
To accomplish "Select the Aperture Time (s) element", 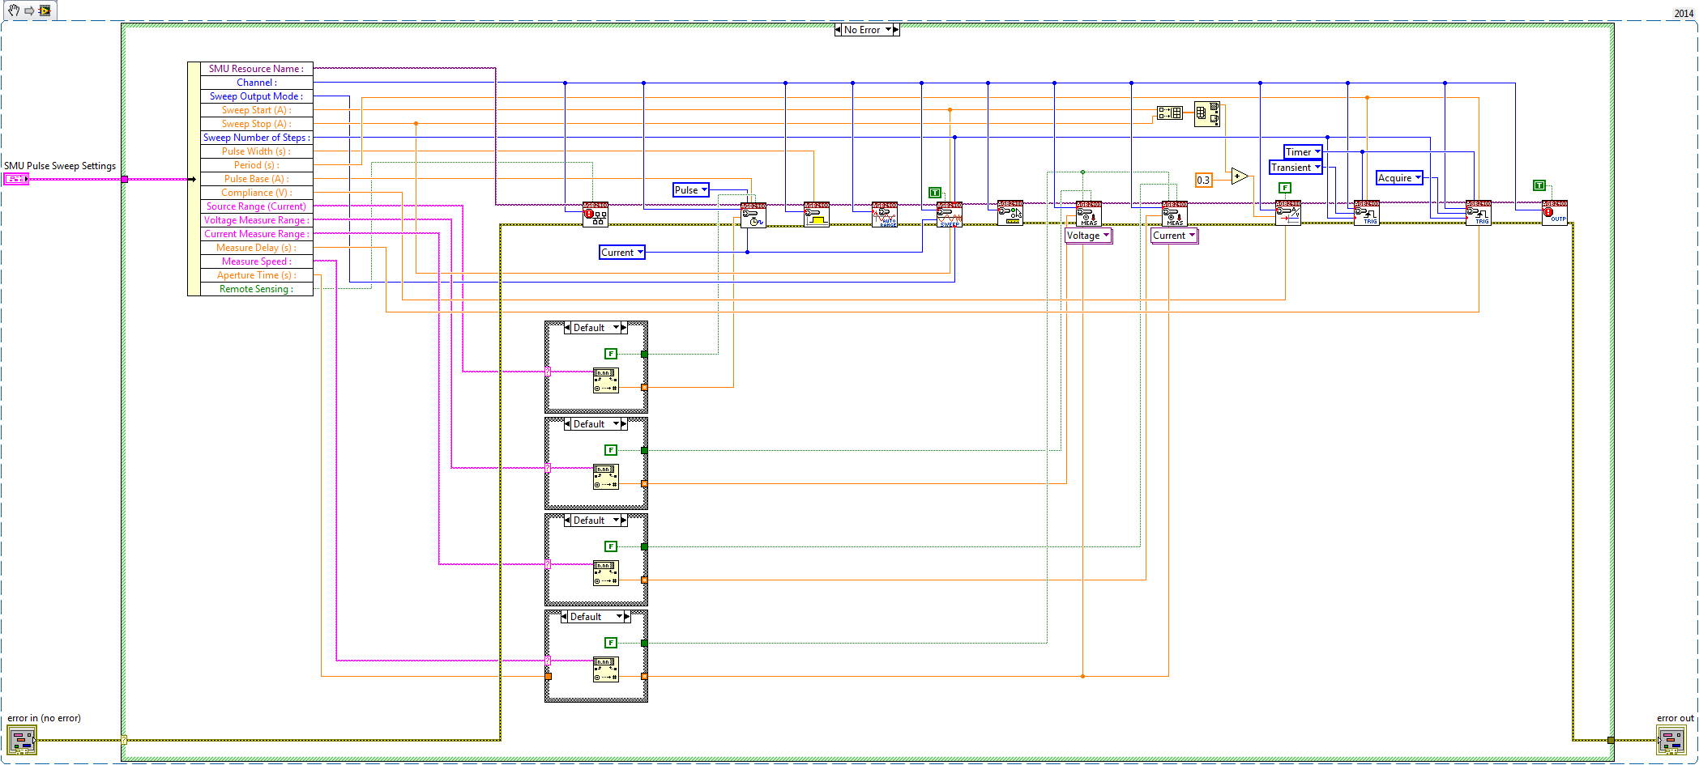I will coord(257,275).
